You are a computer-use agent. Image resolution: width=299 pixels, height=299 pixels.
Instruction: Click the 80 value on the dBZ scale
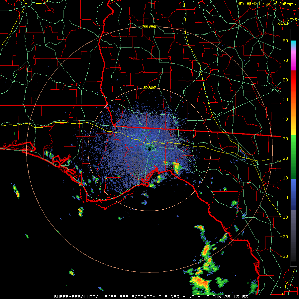[285, 41]
